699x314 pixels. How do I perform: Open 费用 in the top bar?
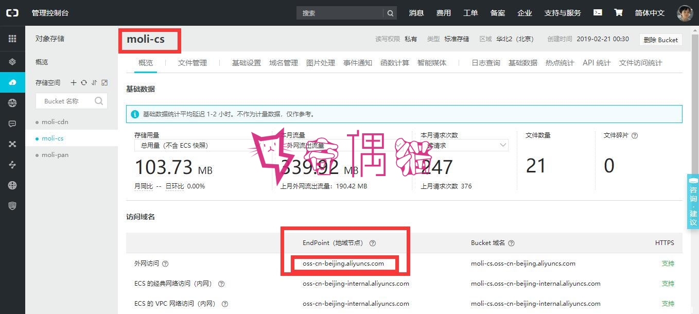point(444,13)
